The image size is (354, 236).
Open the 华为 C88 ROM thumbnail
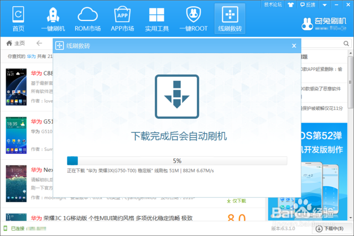point(16,87)
